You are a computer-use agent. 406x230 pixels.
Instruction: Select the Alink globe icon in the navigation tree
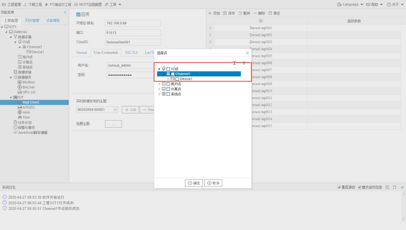coord(20,112)
